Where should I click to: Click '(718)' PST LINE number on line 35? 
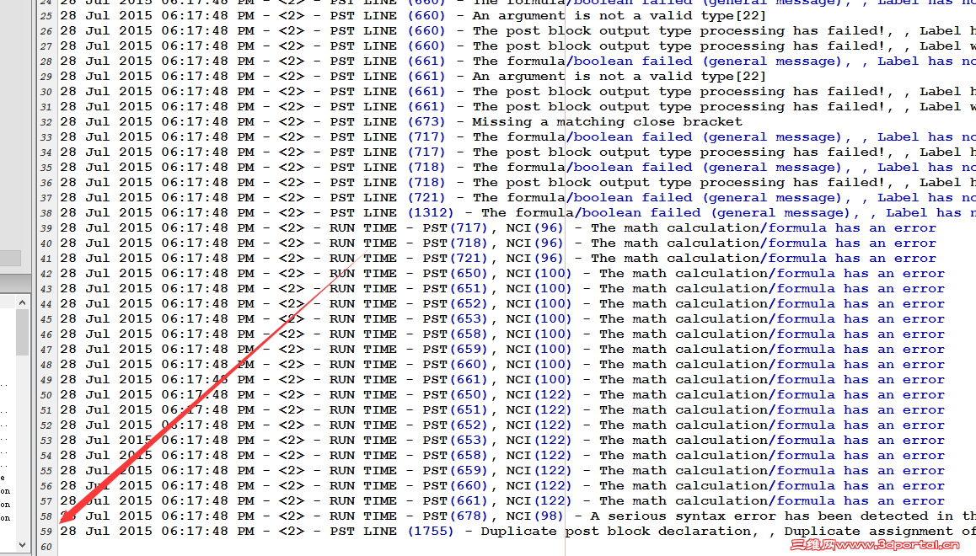[x=426, y=168]
